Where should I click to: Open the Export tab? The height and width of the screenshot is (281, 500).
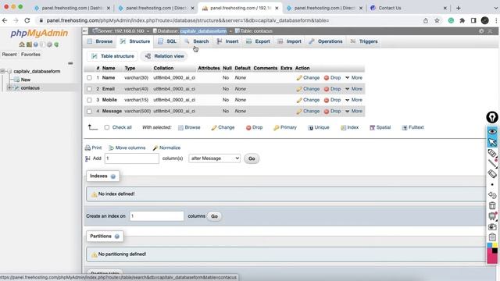click(258, 41)
